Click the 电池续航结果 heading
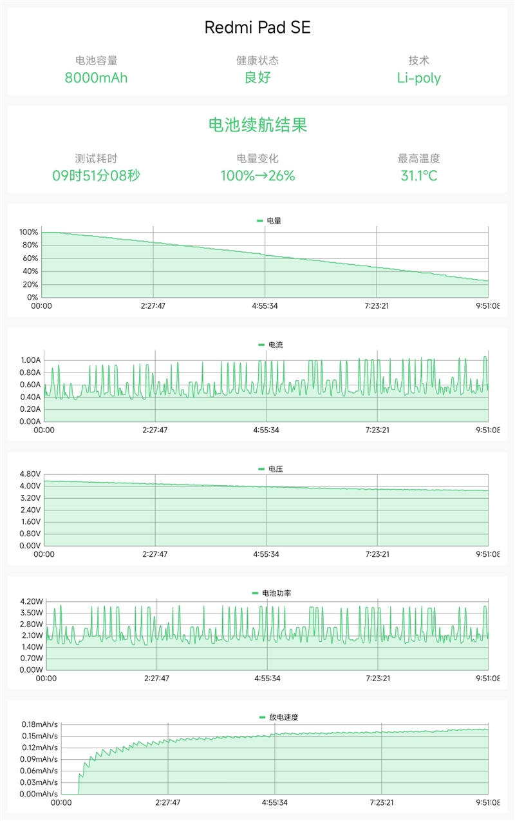This screenshot has width=515, height=821. point(257,125)
